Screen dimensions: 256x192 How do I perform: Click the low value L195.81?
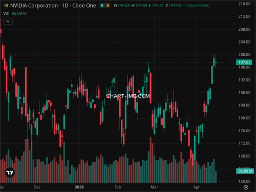[x=156, y=6]
